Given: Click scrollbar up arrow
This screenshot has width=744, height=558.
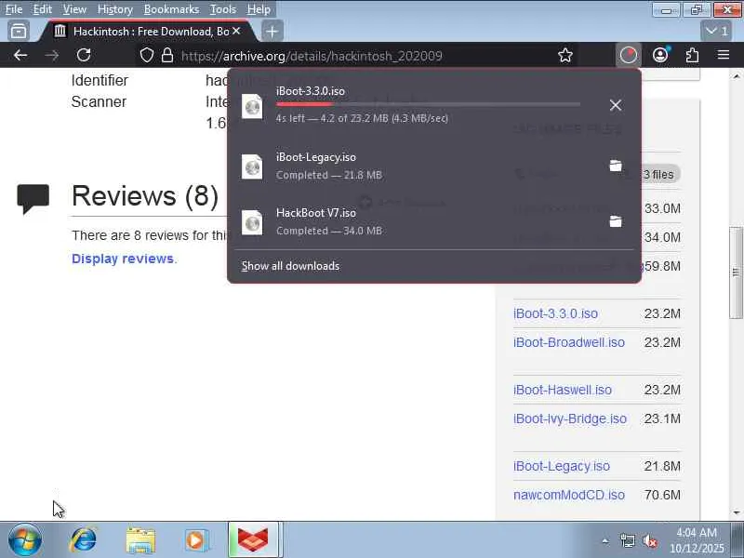Looking at the screenshot, I should click(x=736, y=76).
